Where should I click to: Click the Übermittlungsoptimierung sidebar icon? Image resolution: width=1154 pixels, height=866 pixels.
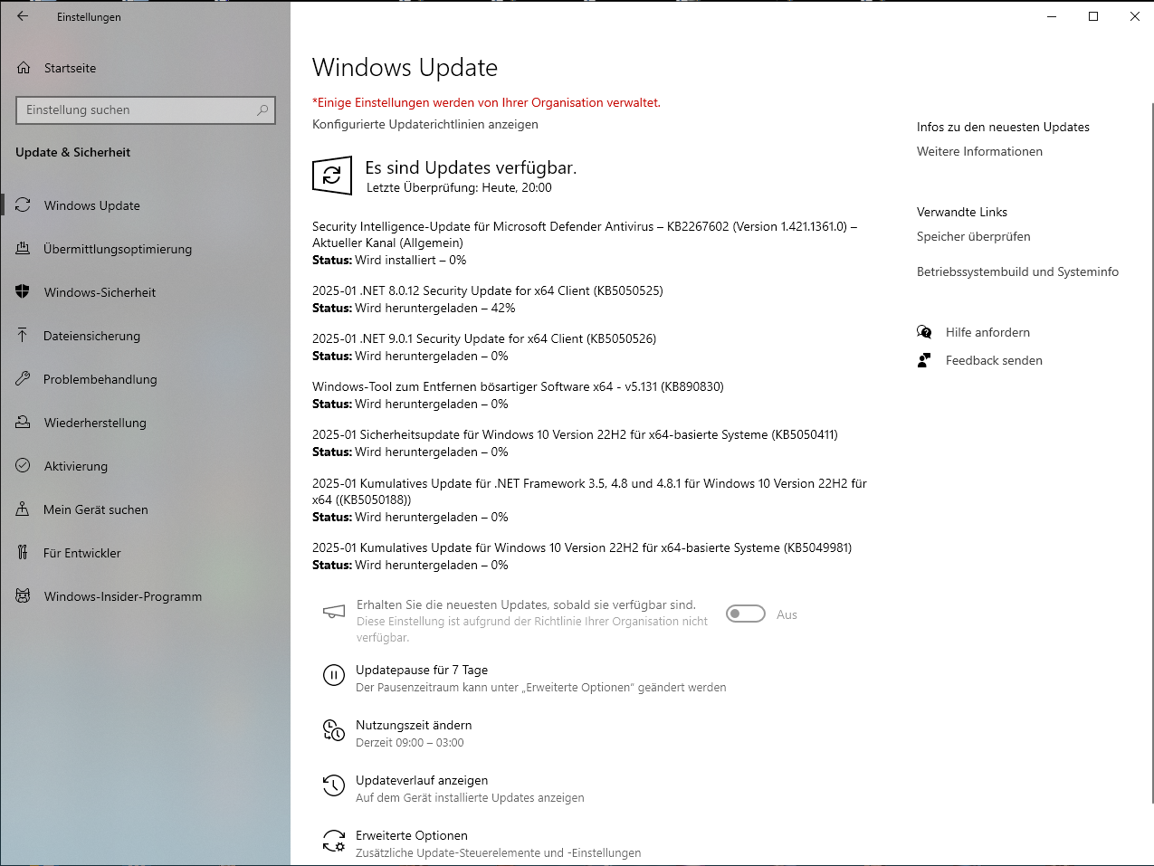pos(23,249)
